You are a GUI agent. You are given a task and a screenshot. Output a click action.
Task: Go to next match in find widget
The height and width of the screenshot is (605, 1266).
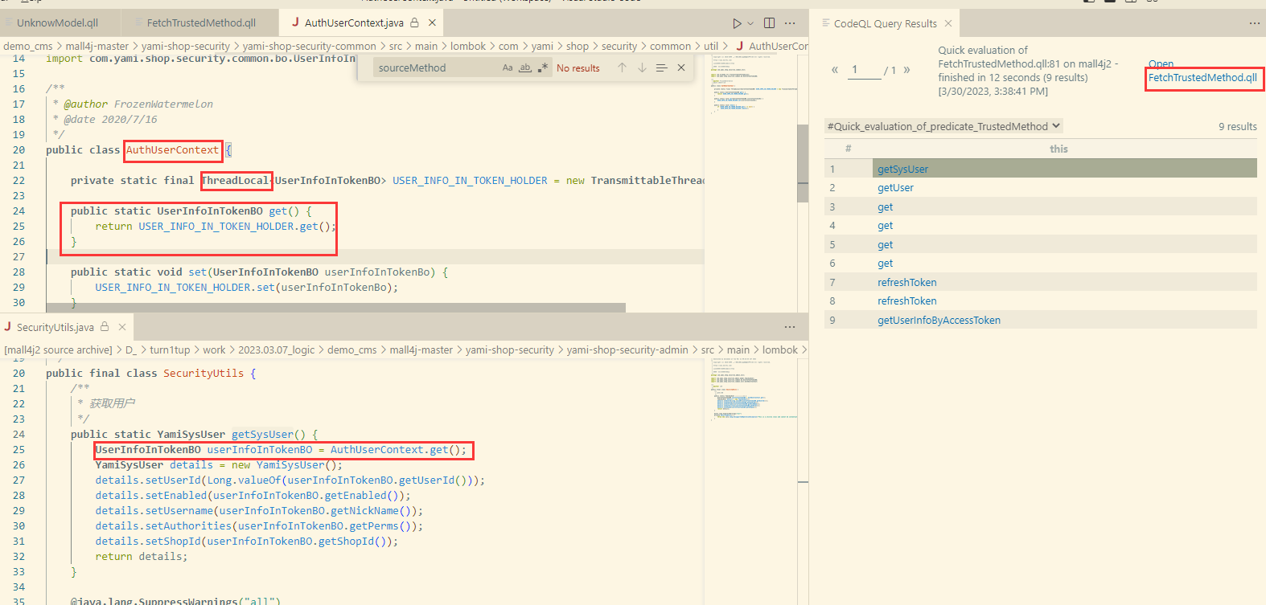[x=642, y=68]
